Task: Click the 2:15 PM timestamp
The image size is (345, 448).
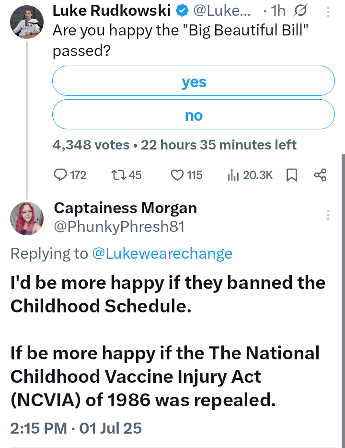Action: pos(38,427)
